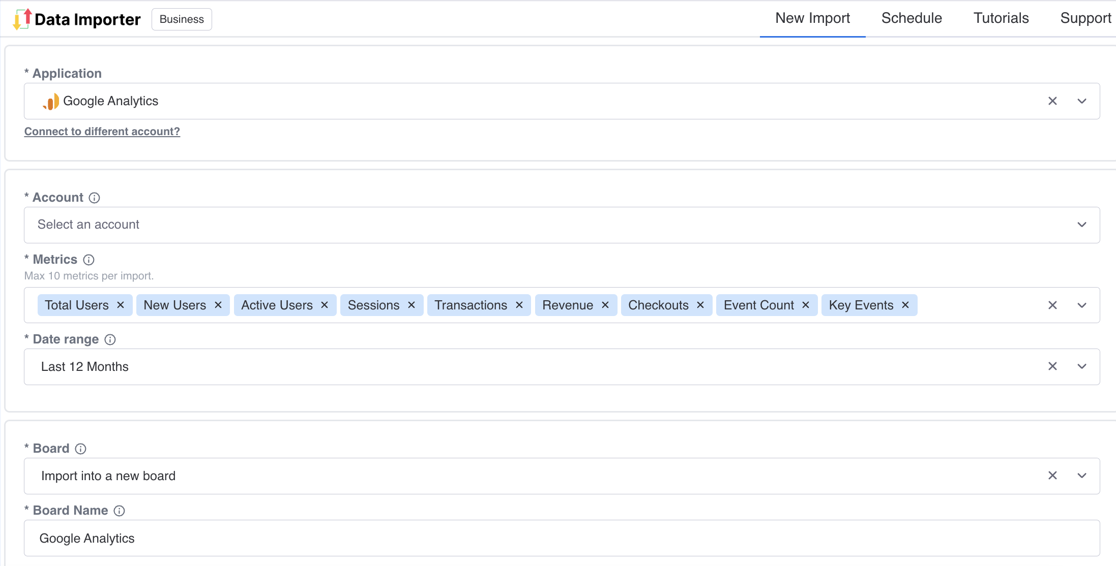Remove the Sessions metric tag
1116x566 pixels.
pyautogui.click(x=412, y=305)
